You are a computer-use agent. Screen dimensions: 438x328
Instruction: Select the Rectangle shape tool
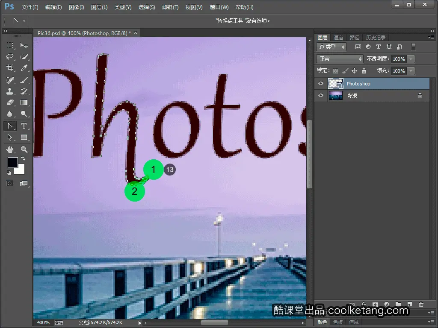[x=24, y=137]
